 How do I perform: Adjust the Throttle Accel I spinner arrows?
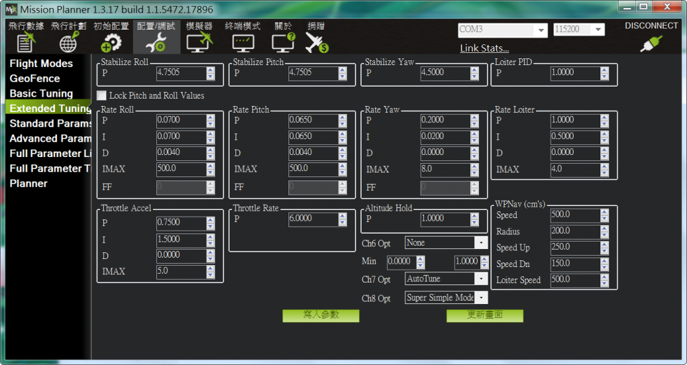click(211, 240)
